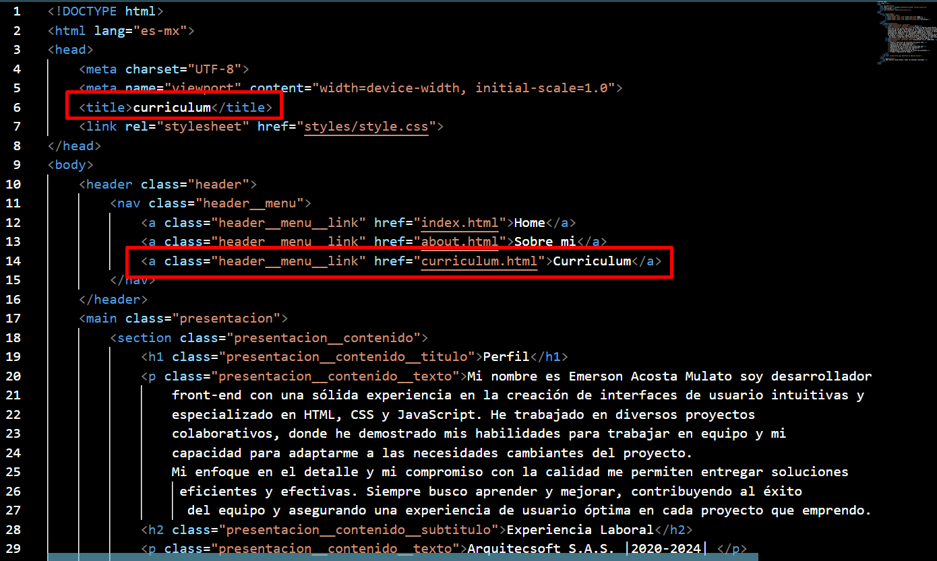Click gutter line number 17

tap(13, 318)
